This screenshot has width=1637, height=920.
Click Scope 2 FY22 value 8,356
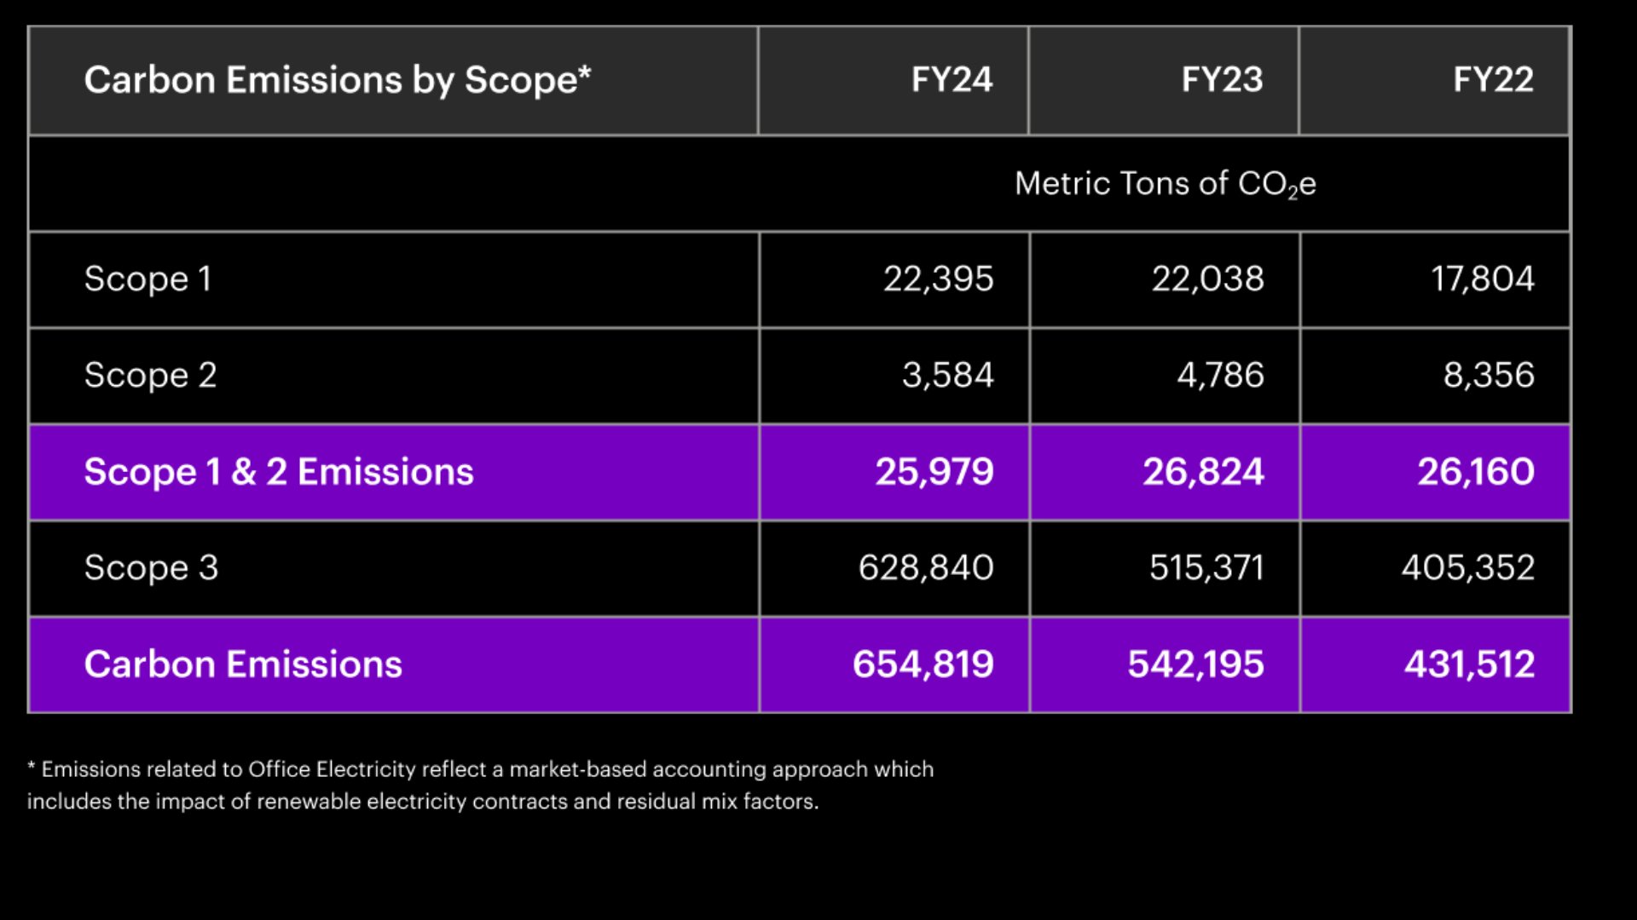click(x=1489, y=376)
